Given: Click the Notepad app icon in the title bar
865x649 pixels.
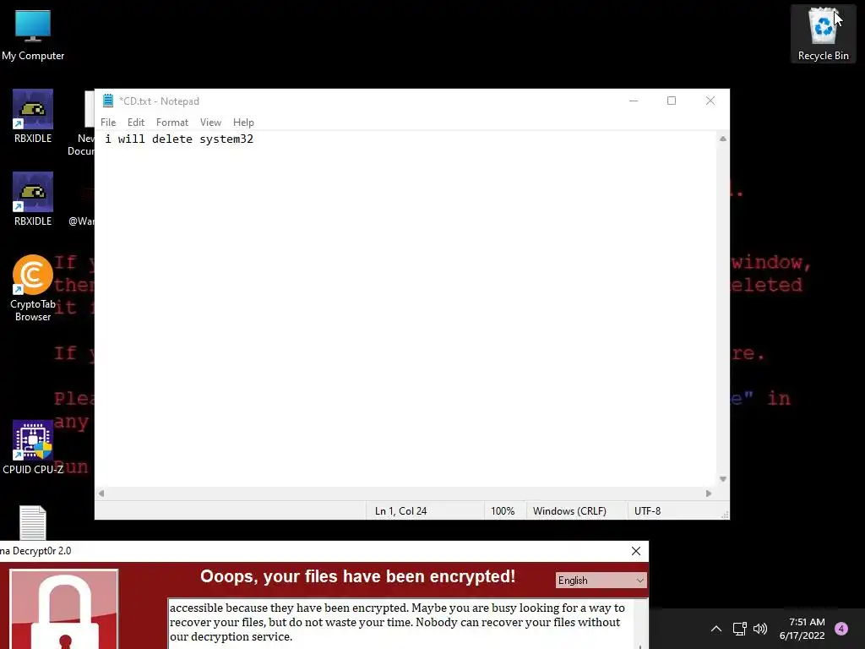Looking at the screenshot, I should [x=108, y=101].
